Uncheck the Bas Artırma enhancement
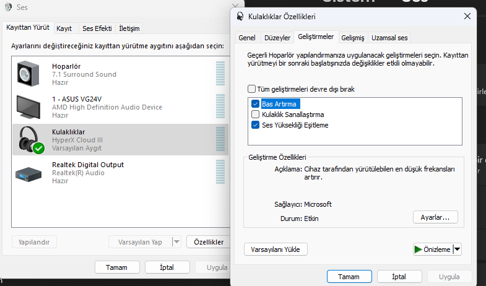The width and height of the screenshot is (486, 286). point(256,104)
